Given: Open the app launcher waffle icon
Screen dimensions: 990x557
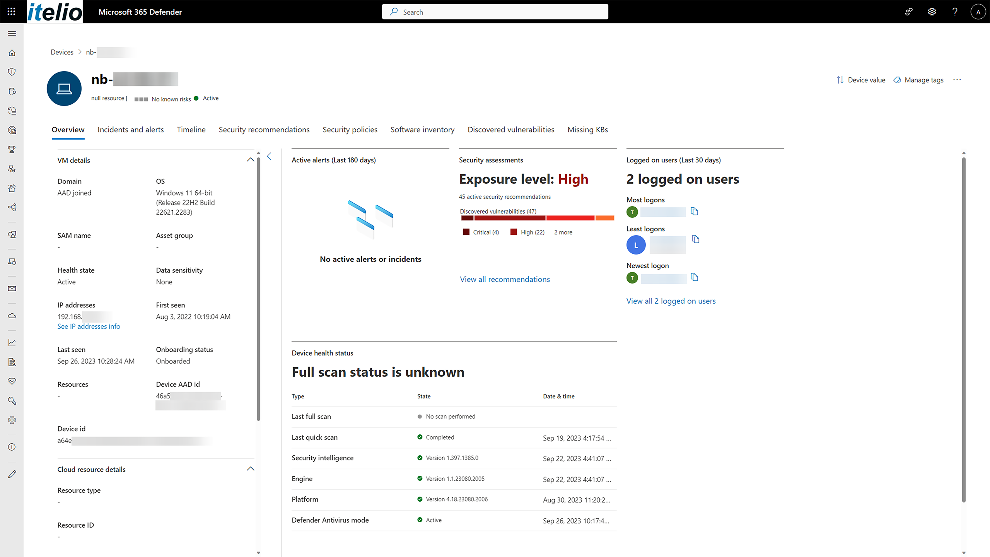Looking at the screenshot, I should (11, 11).
